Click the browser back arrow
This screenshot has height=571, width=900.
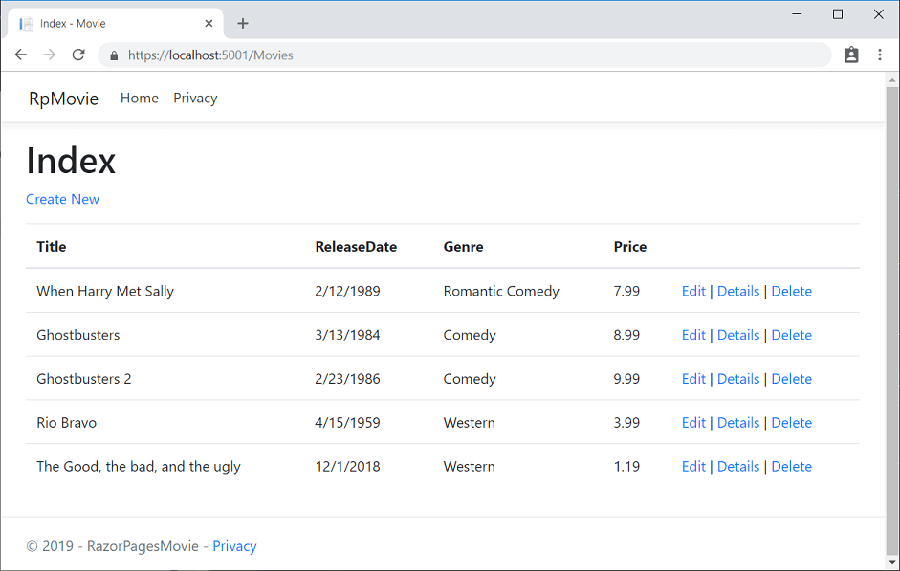20,55
